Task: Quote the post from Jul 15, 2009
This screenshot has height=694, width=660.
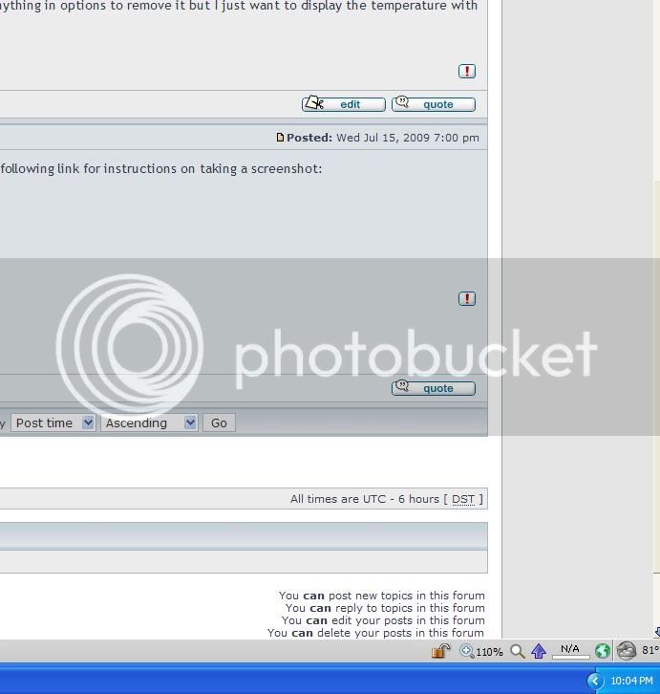Action: tap(434, 388)
